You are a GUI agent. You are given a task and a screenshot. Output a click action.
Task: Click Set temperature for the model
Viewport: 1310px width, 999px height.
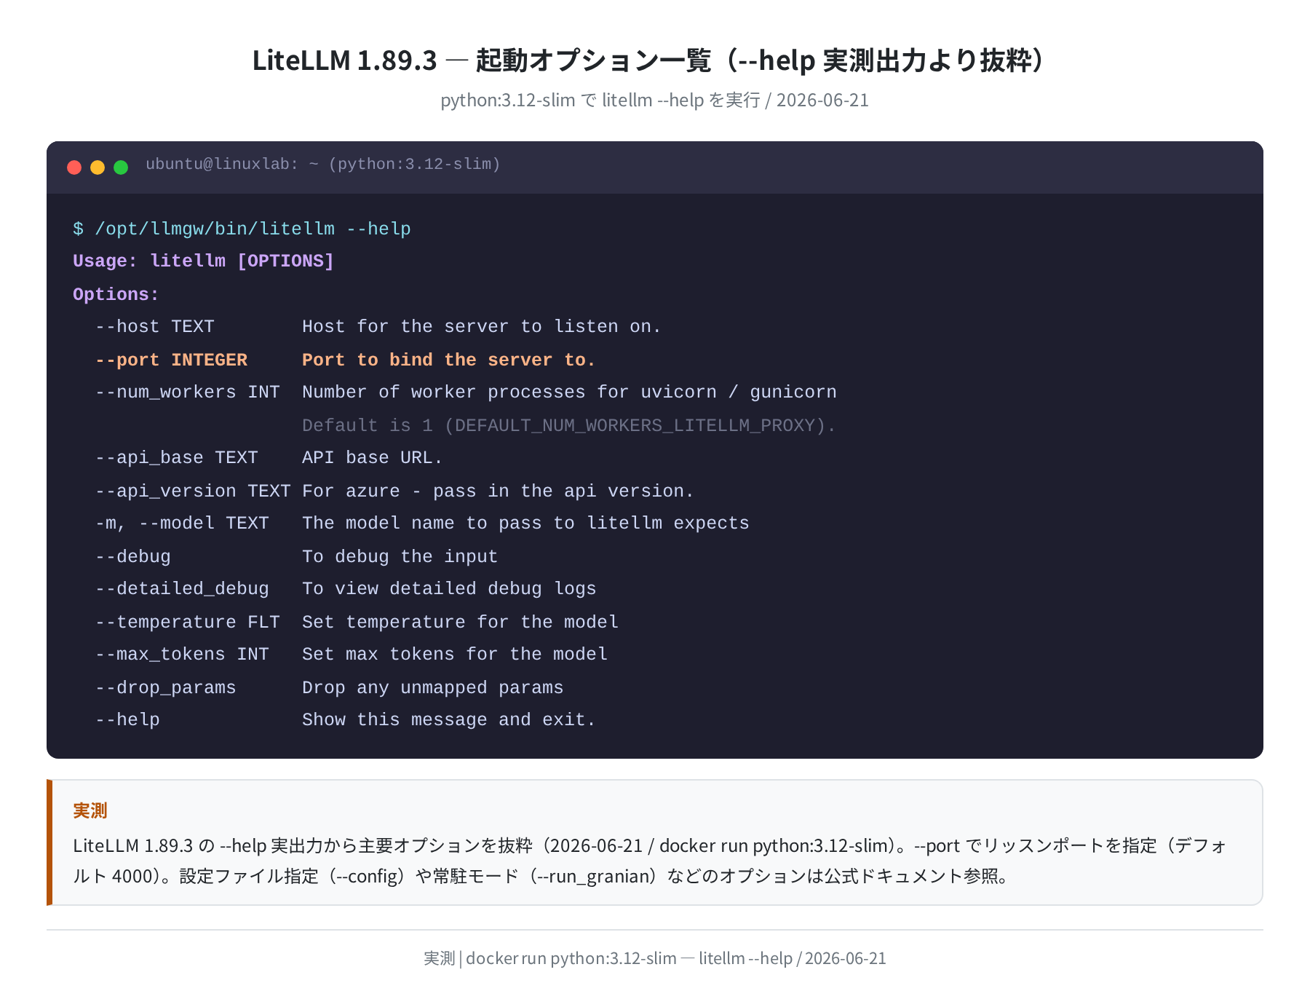(x=460, y=623)
